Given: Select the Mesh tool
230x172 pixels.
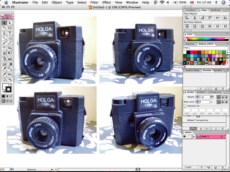Looking at the screenshot, I should point(4,64).
